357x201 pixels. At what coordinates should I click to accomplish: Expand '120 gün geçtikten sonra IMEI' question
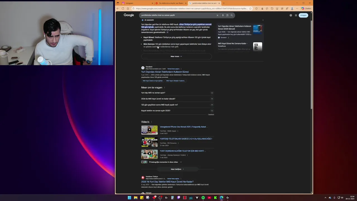177,105
